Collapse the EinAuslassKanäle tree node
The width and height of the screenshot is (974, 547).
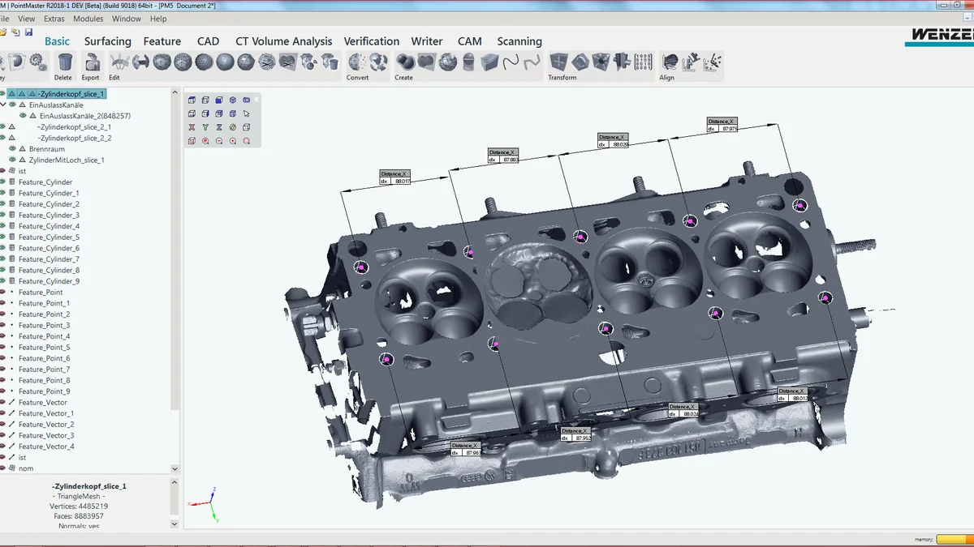tap(3, 105)
